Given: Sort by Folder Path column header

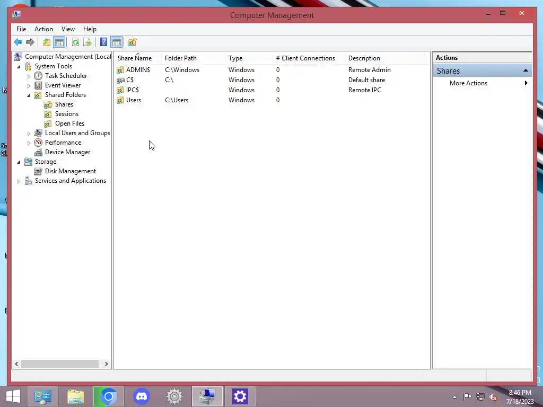Looking at the screenshot, I should click(x=194, y=58).
